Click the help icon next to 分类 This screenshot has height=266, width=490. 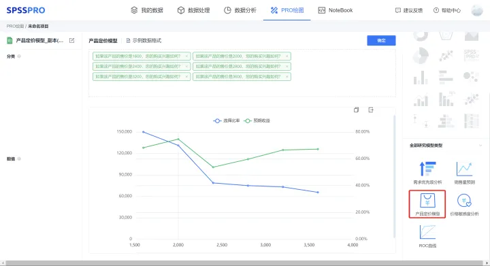[19, 56]
